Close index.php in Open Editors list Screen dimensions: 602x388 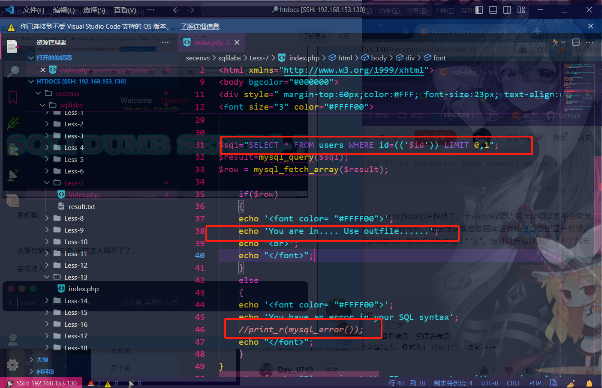coord(42,70)
